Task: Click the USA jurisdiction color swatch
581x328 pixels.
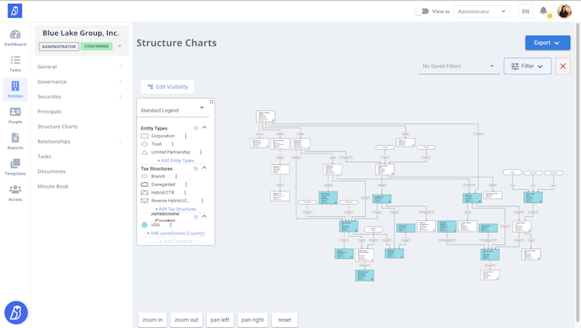Action: click(145, 225)
